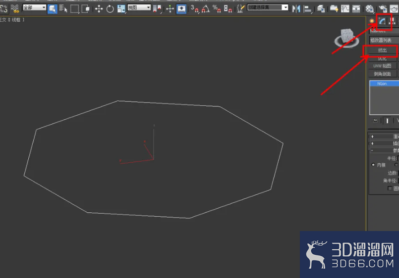
Task: Click Edit Named Selection Sets icon
Action: [x=240, y=9]
